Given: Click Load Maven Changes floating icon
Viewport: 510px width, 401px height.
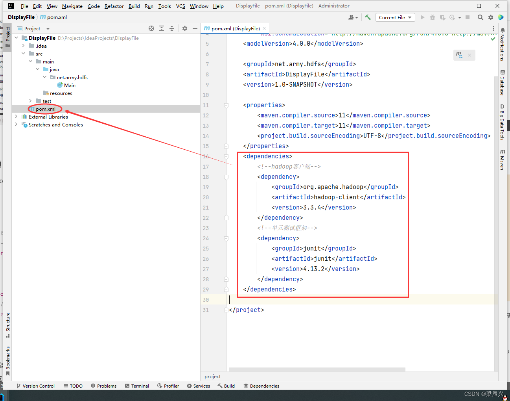Looking at the screenshot, I should [x=459, y=55].
